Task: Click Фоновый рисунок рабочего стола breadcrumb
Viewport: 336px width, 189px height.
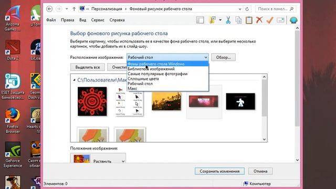Action: click(x=161, y=9)
